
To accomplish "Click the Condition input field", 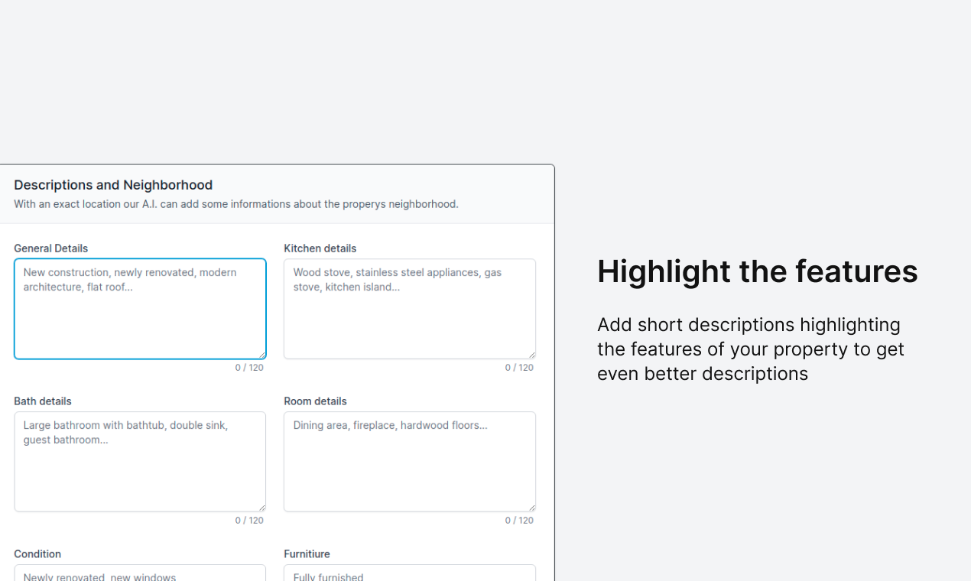I will pyautogui.click(x=140, y=573).
